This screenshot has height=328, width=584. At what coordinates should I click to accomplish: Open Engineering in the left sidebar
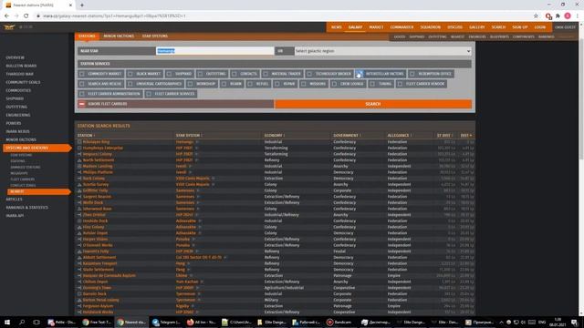(x=18, y=115)
